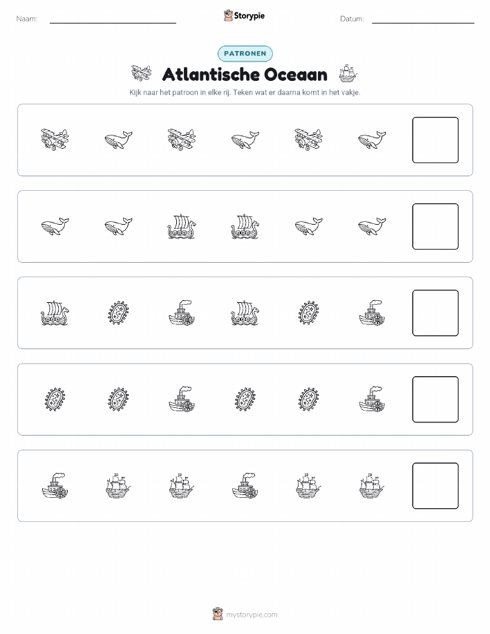
Task: Select the empty answer box in row five
Action: pyautogui.click(x=435, y=485)
